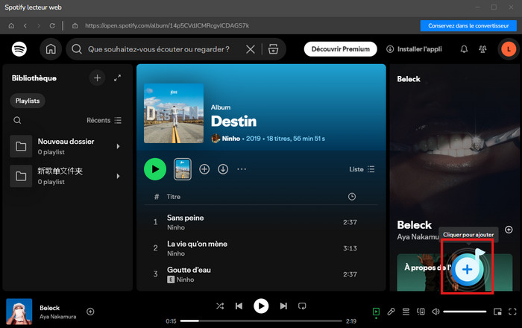Toggle repeat mode
Viewport: 522px width, 328px height.
point(302,306)
